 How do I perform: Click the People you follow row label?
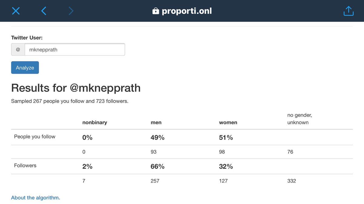(35, 137)
